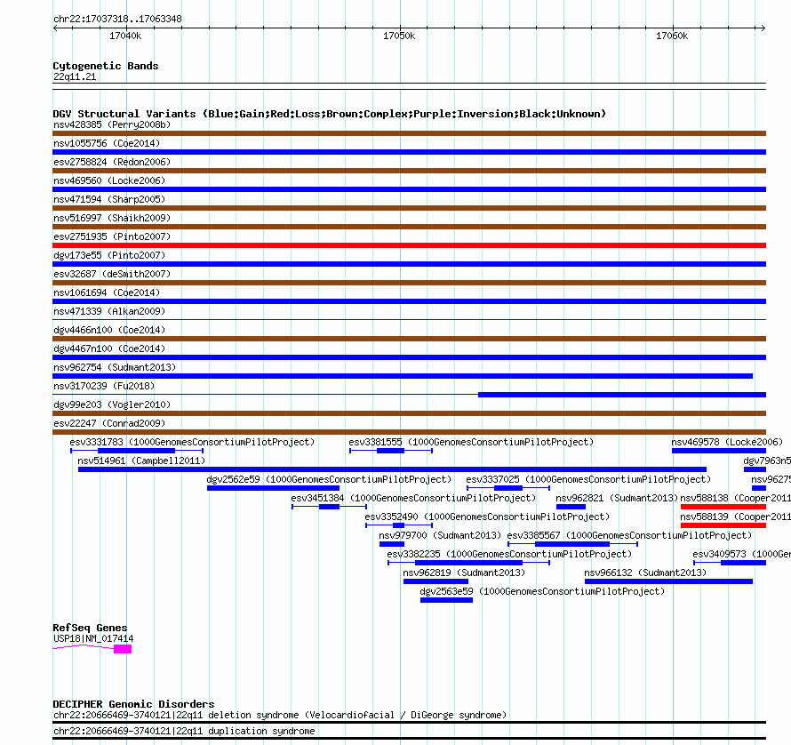Click the dgv2563e59 blue bar
Screen dimensions: 791x745
coord(446,600)
